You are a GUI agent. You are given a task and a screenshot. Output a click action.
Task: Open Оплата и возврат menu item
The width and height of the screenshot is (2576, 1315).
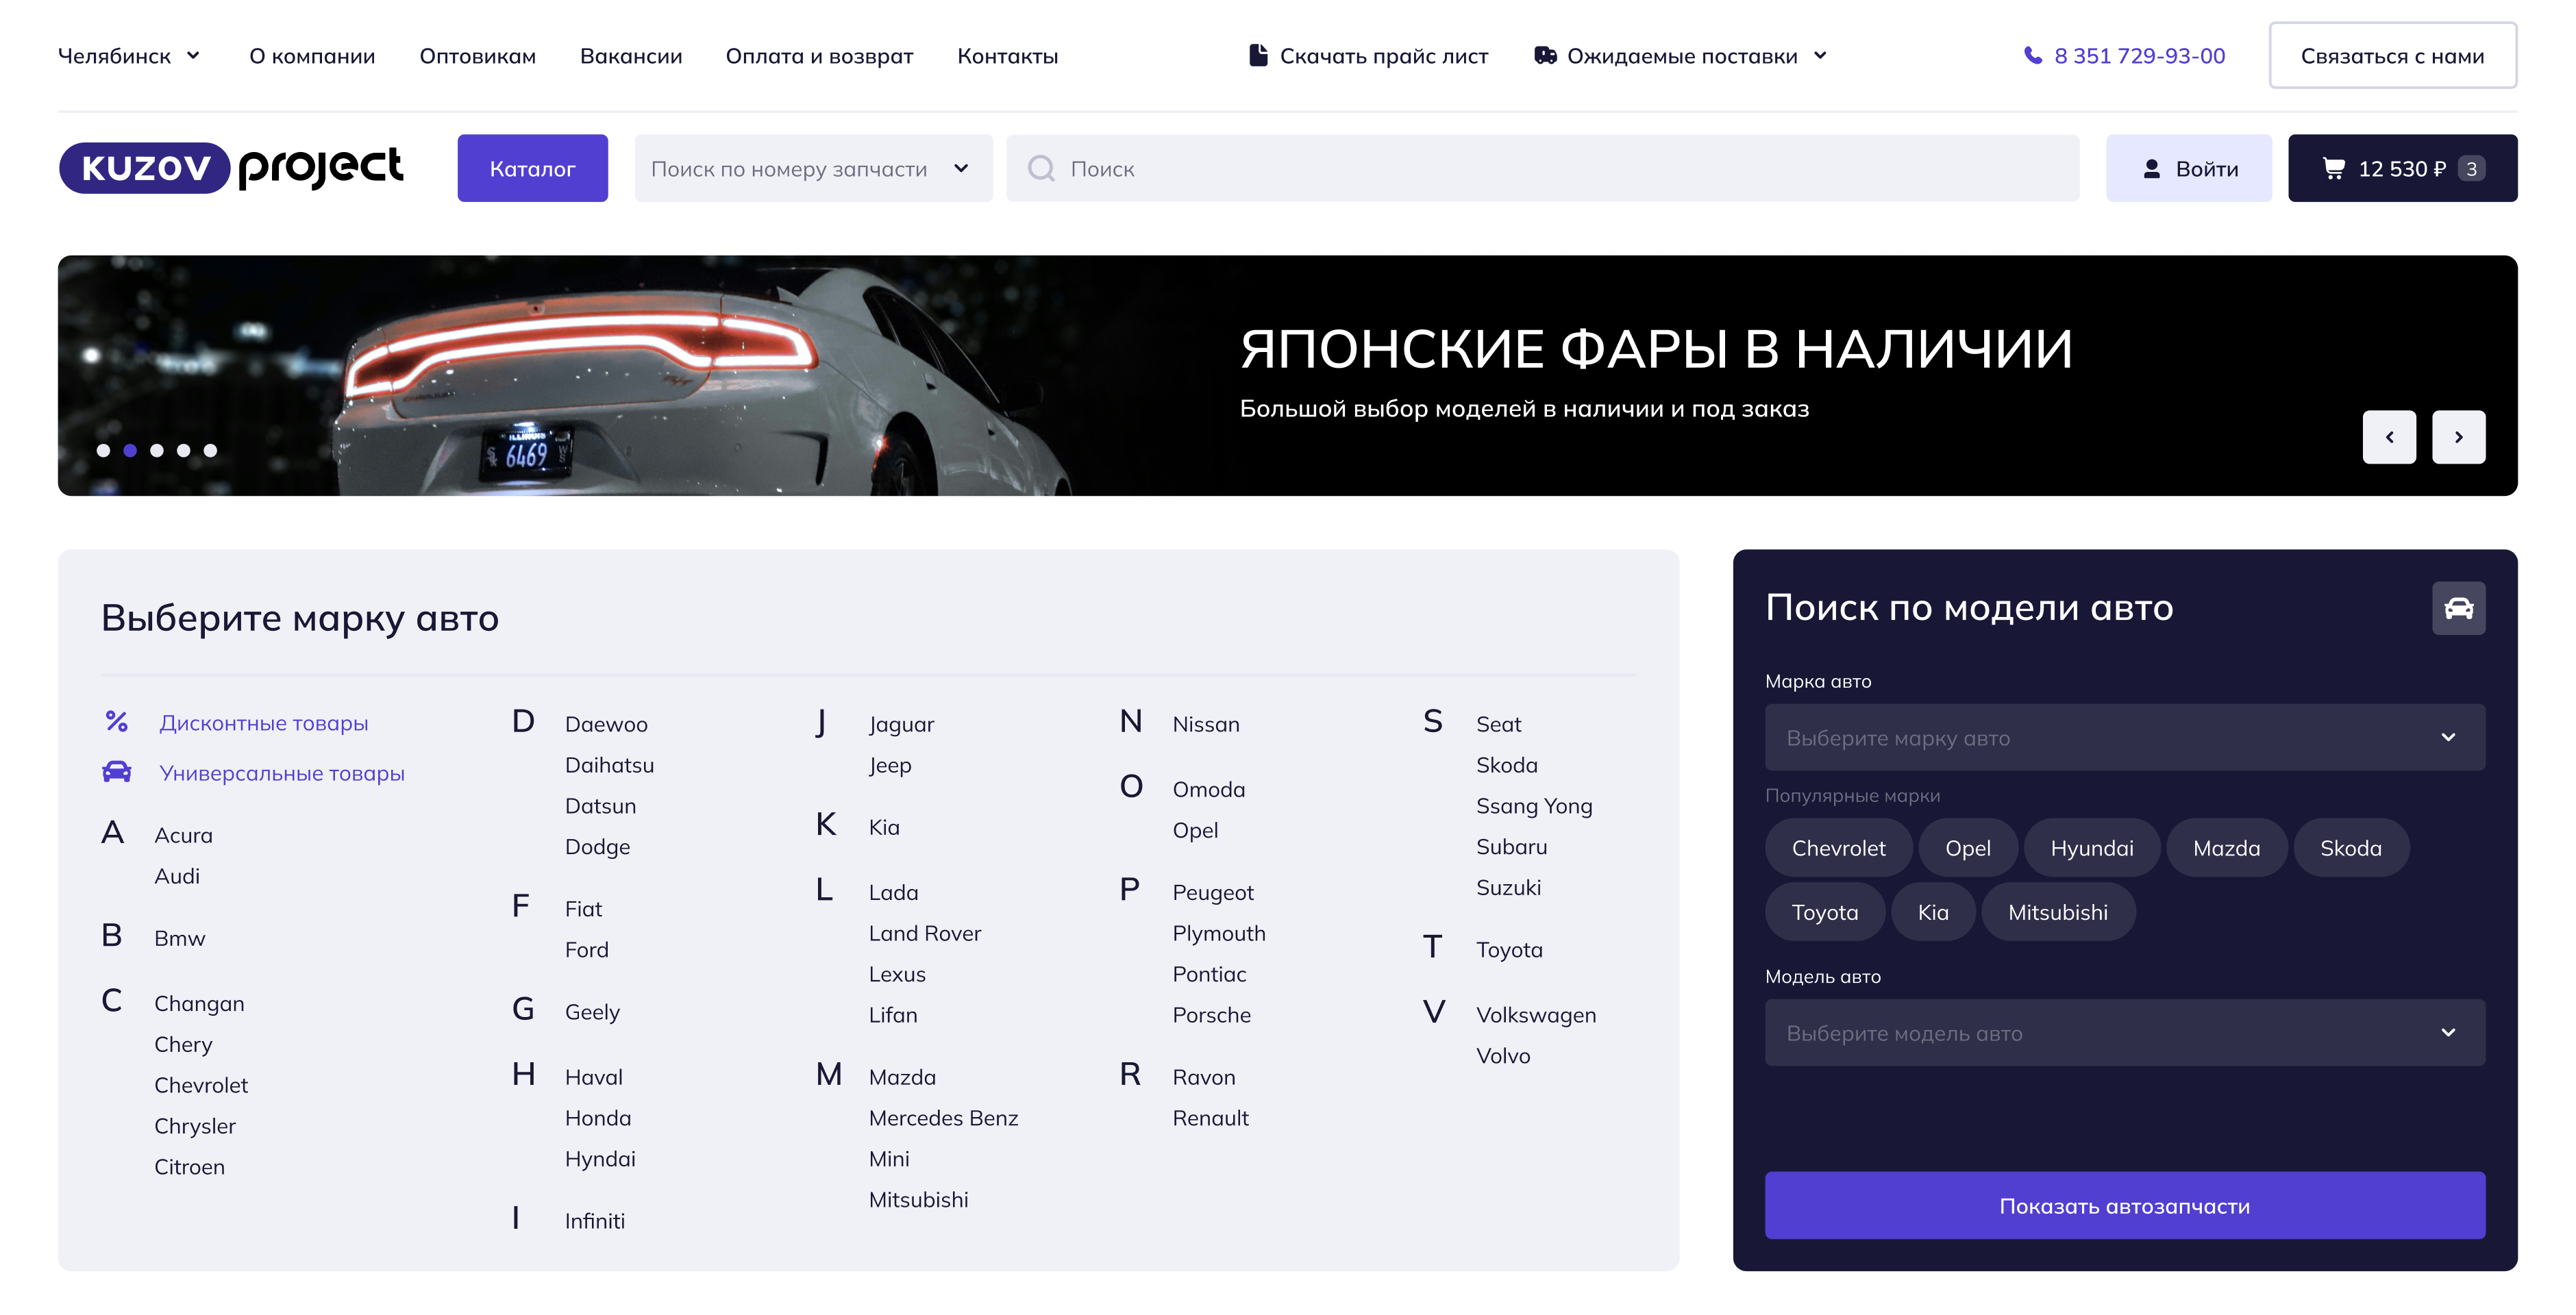(819, 56)
